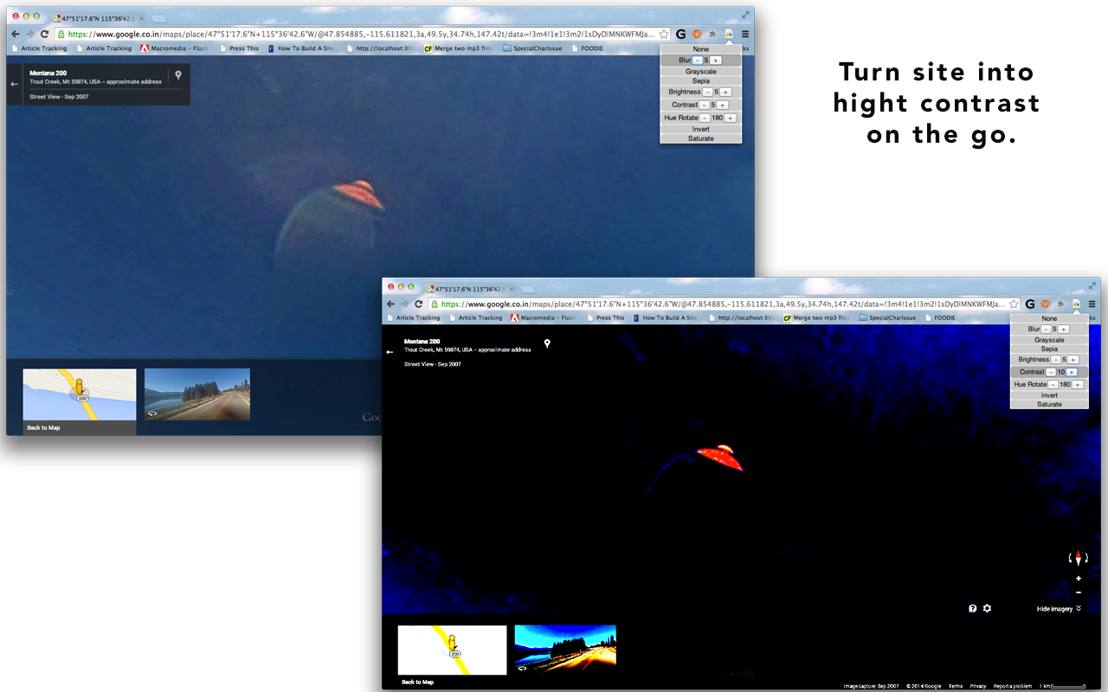Decrease Blur in front window popup
Screen dimensions: 1108x692
1046,329
